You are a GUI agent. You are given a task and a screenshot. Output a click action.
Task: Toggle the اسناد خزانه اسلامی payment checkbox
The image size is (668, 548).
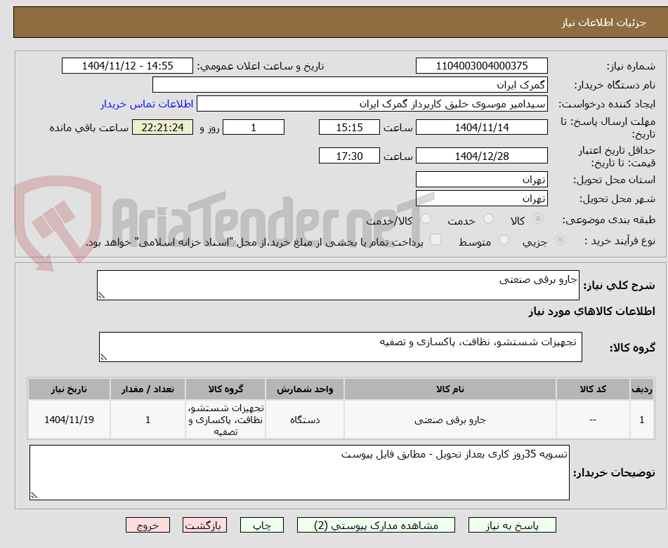tap(435, 239)
